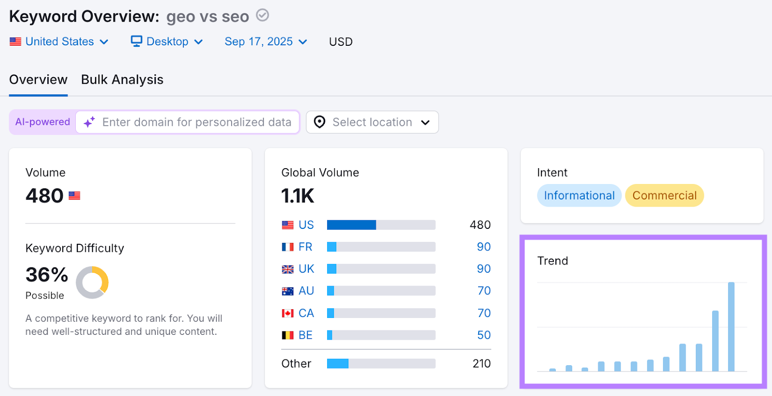Click the Australia flag in Global Volume
The image size is (772, 396).
(x=288, y=291)
